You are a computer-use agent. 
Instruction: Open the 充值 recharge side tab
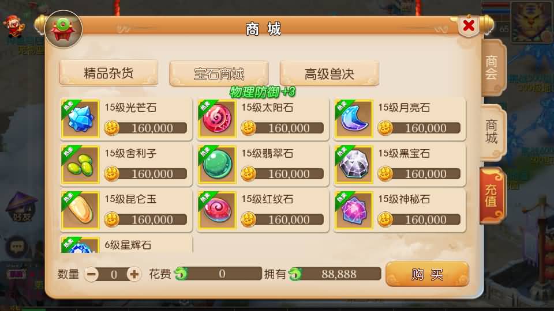pyautogui.click(x=492, y=196)
